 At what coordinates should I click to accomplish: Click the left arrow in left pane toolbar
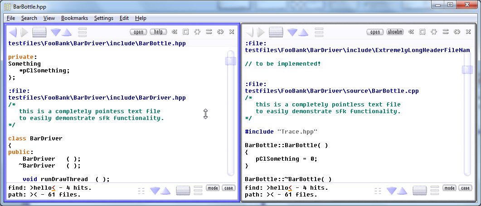13,32
